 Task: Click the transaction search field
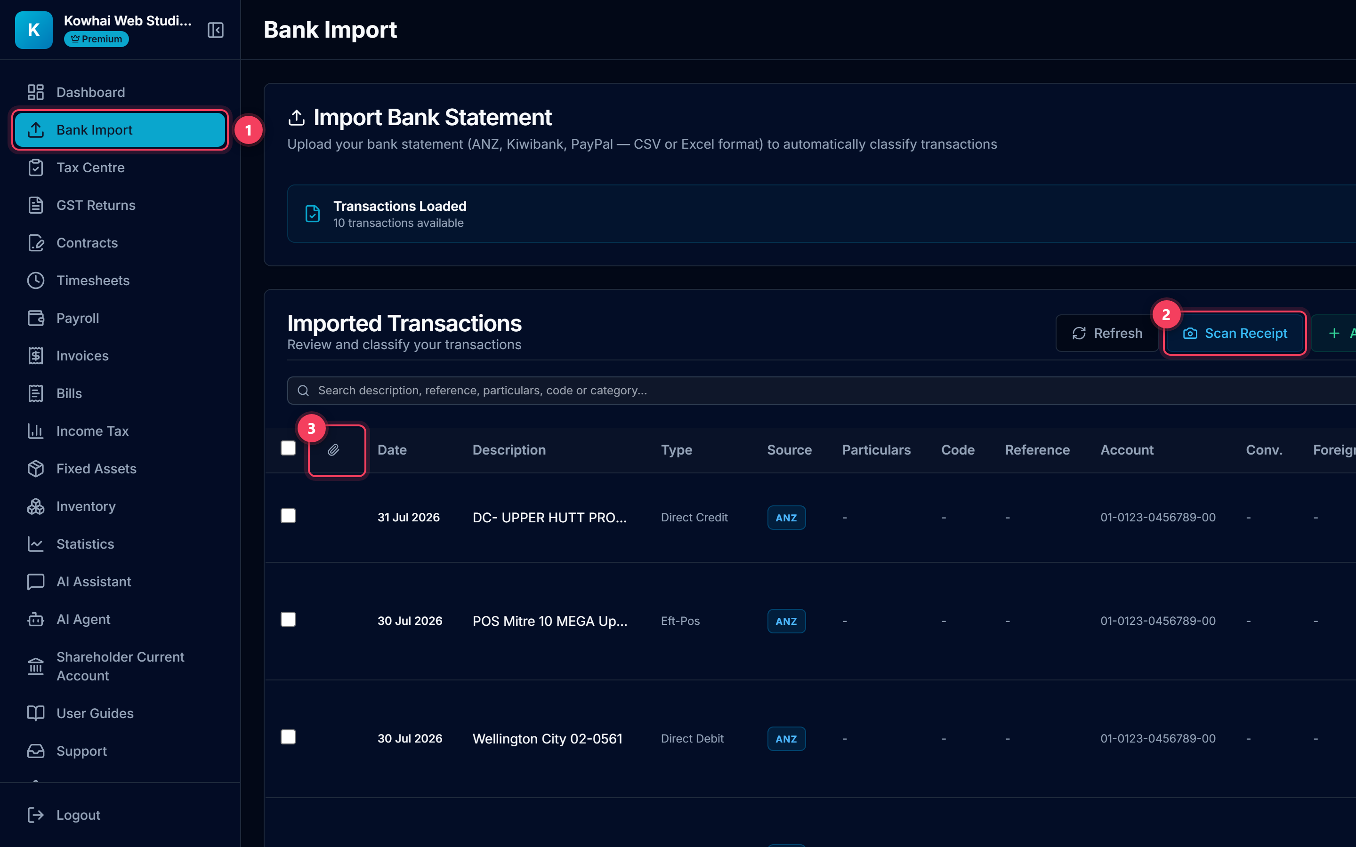tap(822, 391)
